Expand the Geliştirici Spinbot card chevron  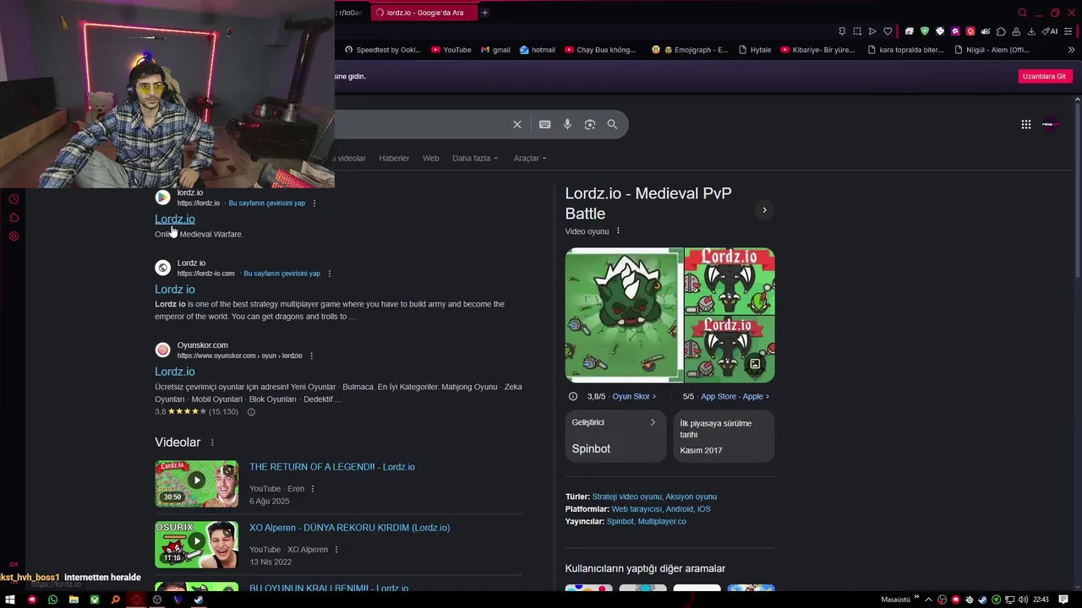coord(653,422)
